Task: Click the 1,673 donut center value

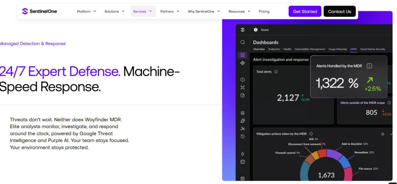Action: tap(326, 175)
